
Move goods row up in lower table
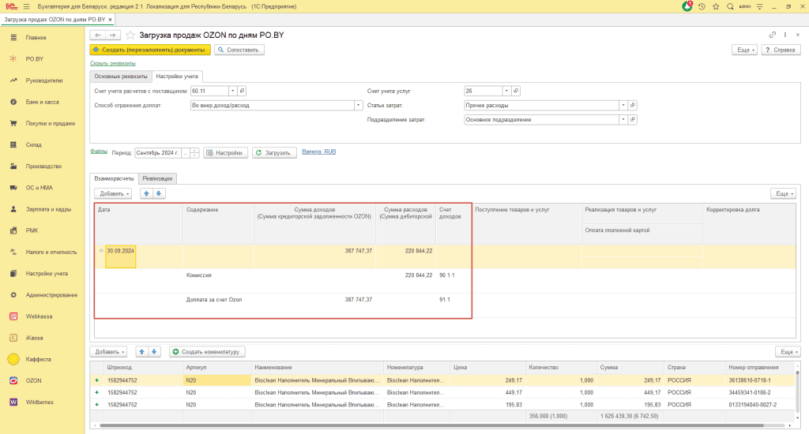coord(142,351)
